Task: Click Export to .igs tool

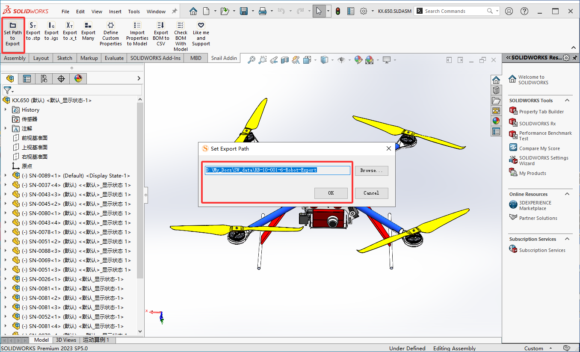Action: point(51,32)
